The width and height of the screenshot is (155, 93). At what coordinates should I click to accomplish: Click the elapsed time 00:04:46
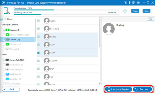point(112,13)
